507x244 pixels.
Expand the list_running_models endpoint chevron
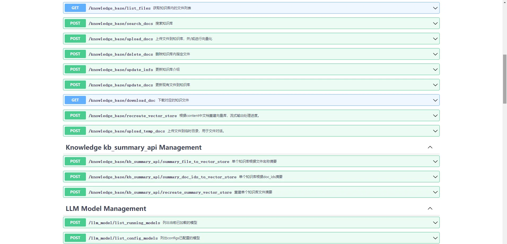tap(435, 223)
